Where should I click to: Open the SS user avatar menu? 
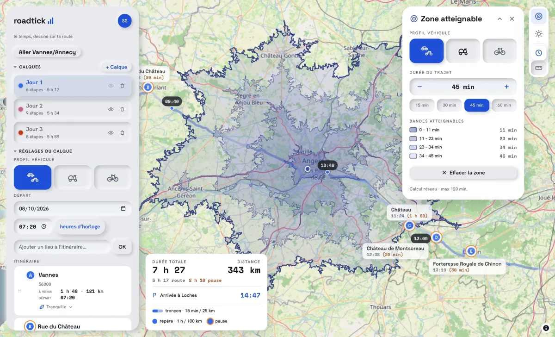125,20
